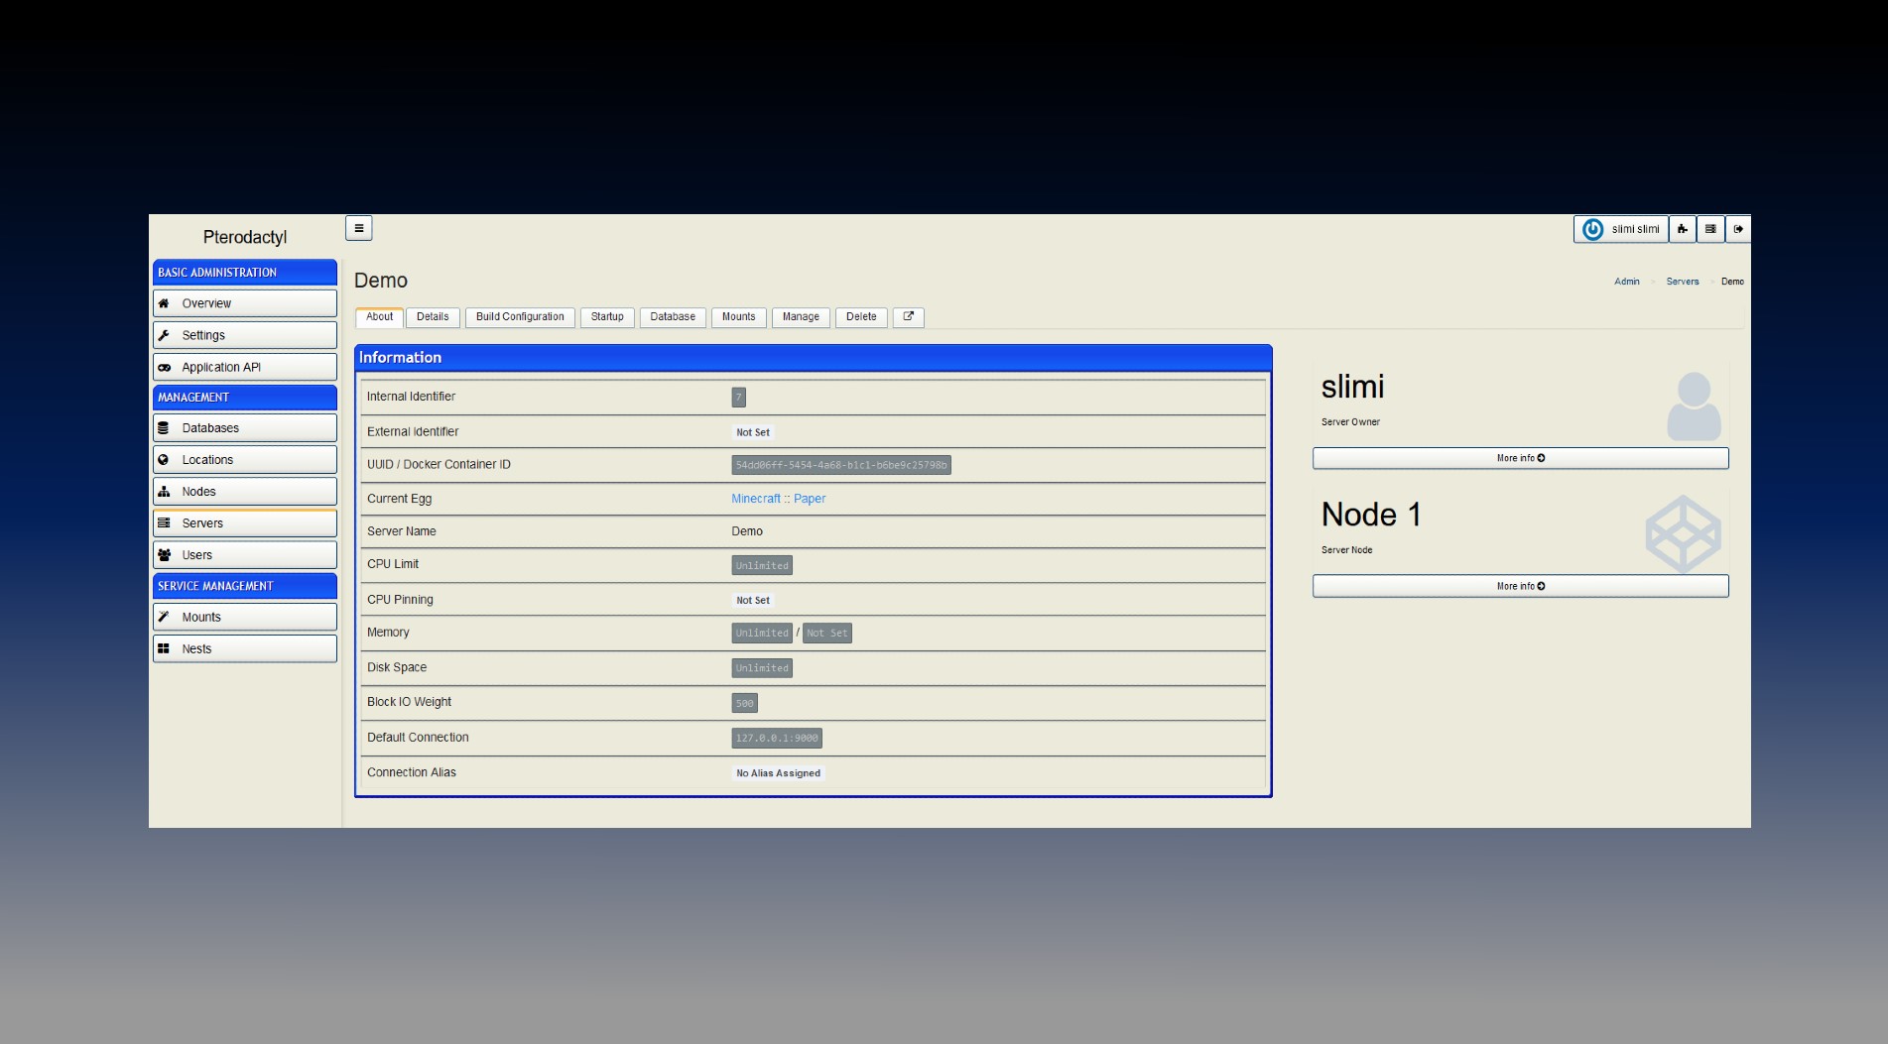The image size is (1888, 1044).
Task: Click the slimi server owner silhouette
Action: click(1693, 406)
